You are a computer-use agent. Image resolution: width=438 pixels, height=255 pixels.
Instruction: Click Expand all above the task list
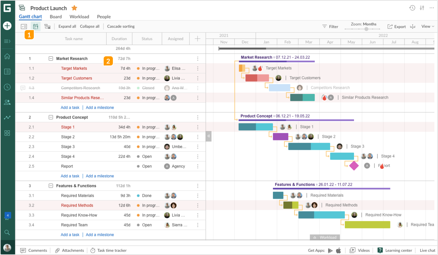click(x=67, y=26)
